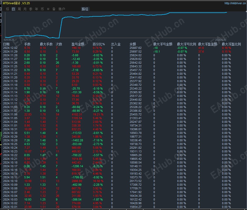Screen dimensions: 247x210
Task: Click the 最大浮亏金额 column header
Action: (x=163, y=44)
